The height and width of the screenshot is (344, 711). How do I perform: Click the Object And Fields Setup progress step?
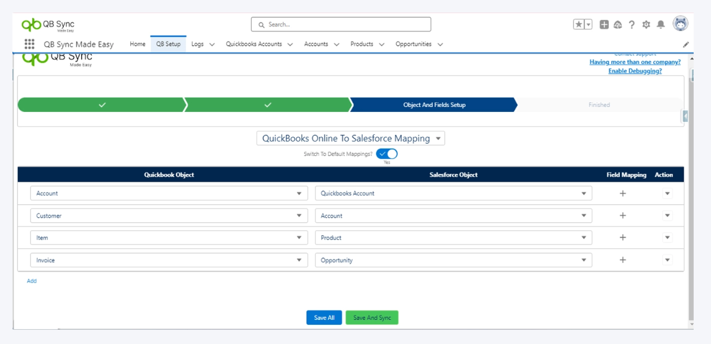[434, 105]
